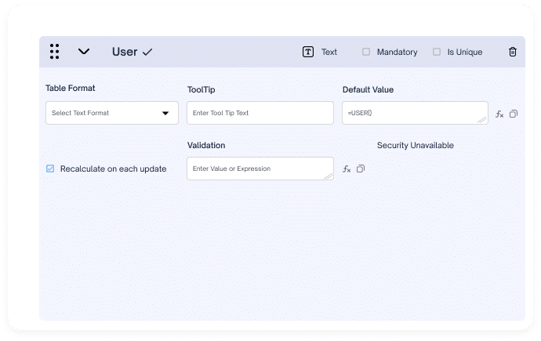
Task: Enable the Mandatory checkbox
Action: [366, 52]
